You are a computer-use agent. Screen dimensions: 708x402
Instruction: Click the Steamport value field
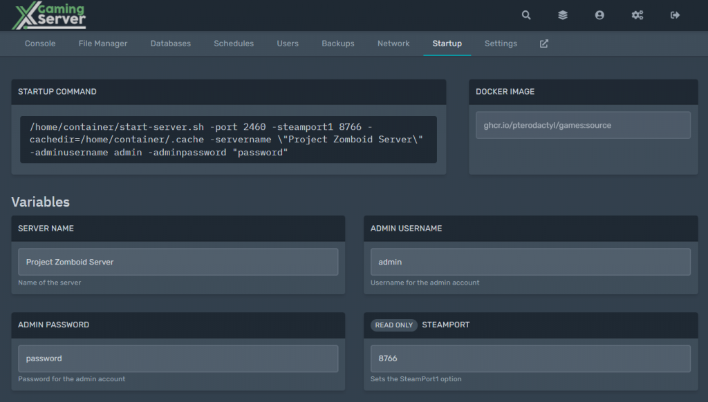click(530, 358)
